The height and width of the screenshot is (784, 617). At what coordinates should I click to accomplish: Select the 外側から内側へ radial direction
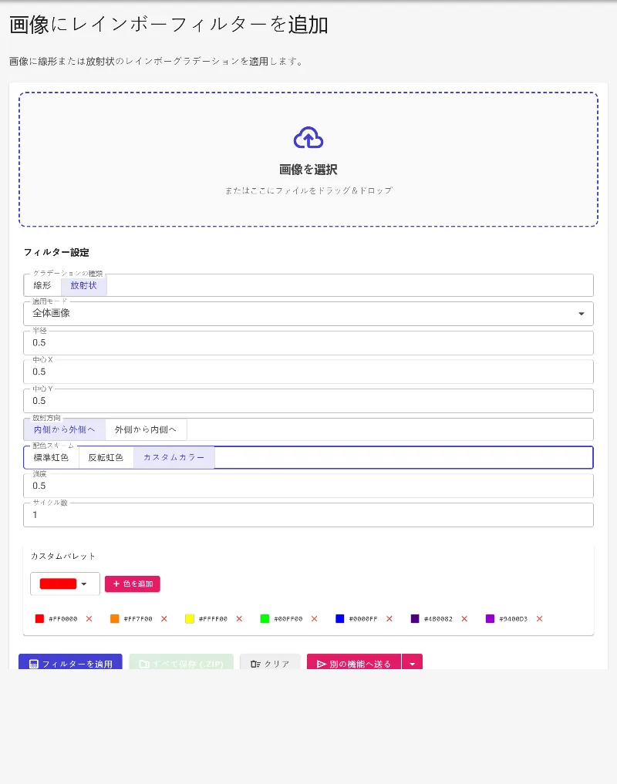[x=146, y=429]
